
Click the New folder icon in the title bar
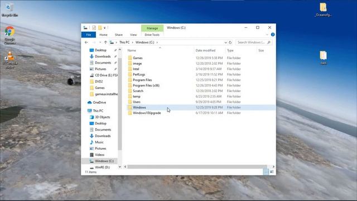[x=100, y=28]
